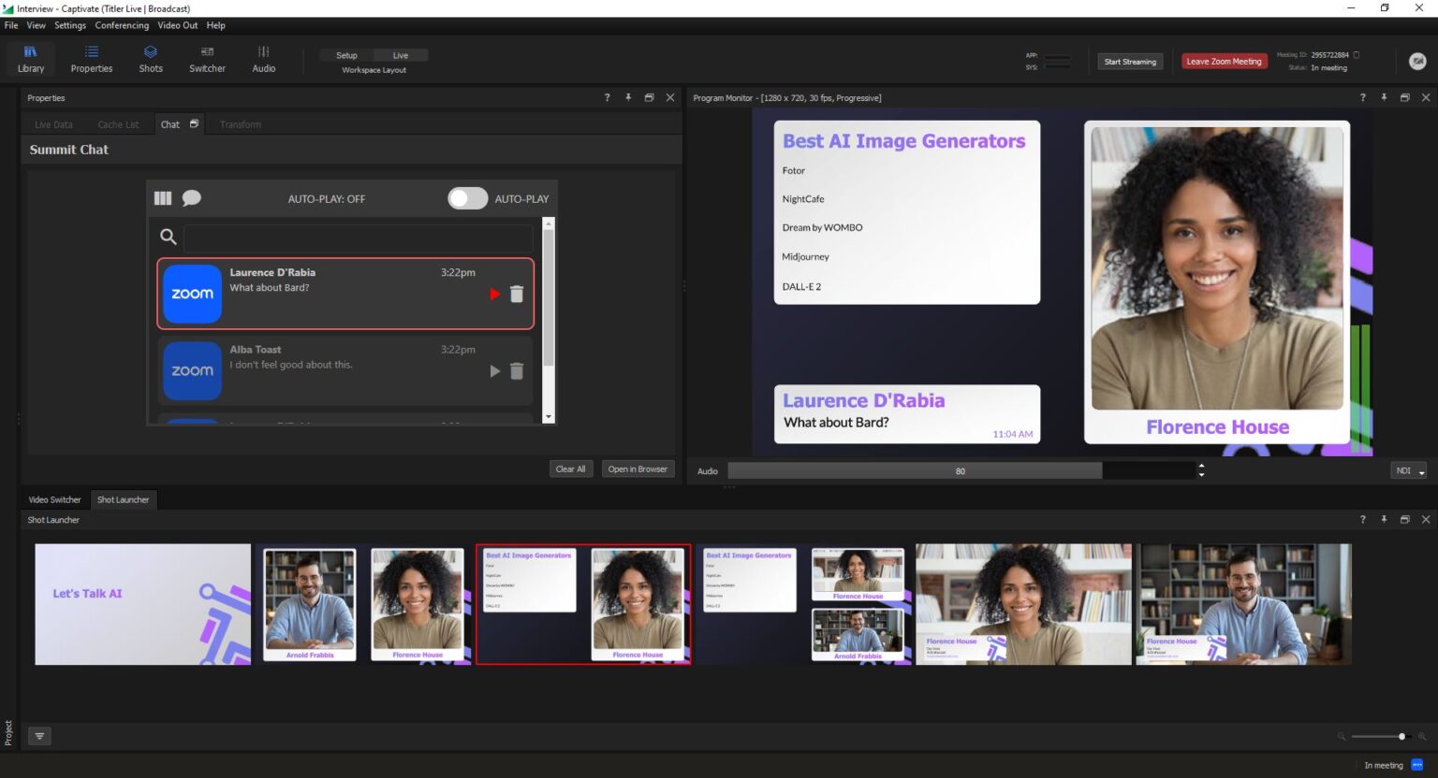Adjust the Audio level slider
The height and width of the screenshot is (778, 1438).
click(x=960, y=471)
